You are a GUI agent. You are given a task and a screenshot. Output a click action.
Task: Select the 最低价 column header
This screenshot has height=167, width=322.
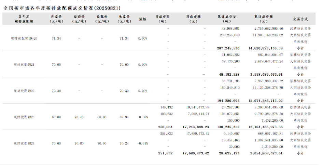point(102,19)
